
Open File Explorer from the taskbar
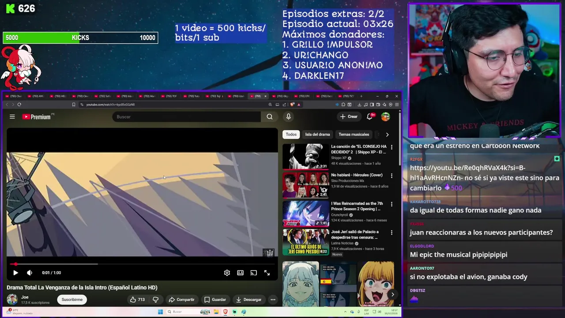(x=216, y=312)
